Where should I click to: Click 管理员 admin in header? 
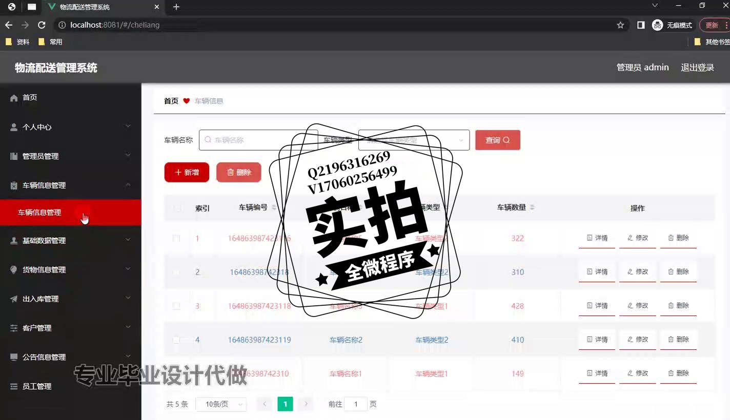642,68
